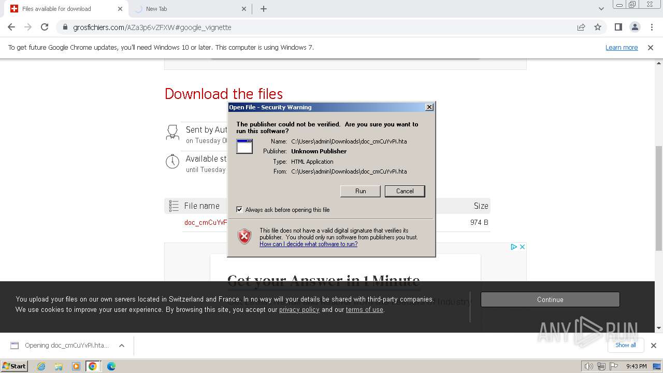Screen dimensions: 663x373
Task: Open the Windows Start menu
Action: click(x=15, y=366)
